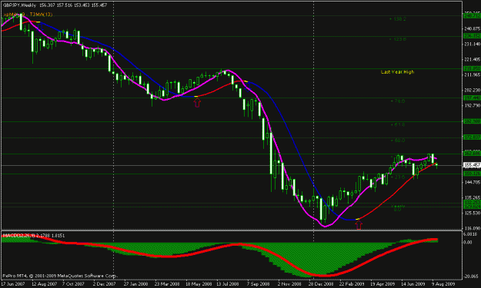Click the 116.090 price axis value
The image size is (481, 288).
(472, 228)
